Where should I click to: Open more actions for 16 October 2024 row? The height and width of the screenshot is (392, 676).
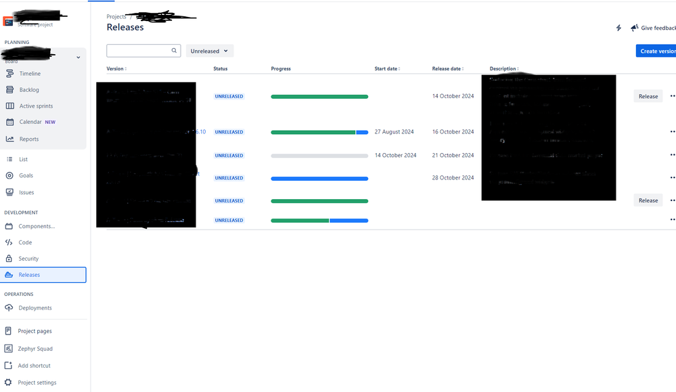672,131
